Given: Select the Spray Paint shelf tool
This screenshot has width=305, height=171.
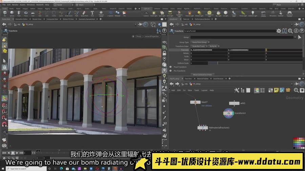Looking at the screenshot, I should point(84,14).
